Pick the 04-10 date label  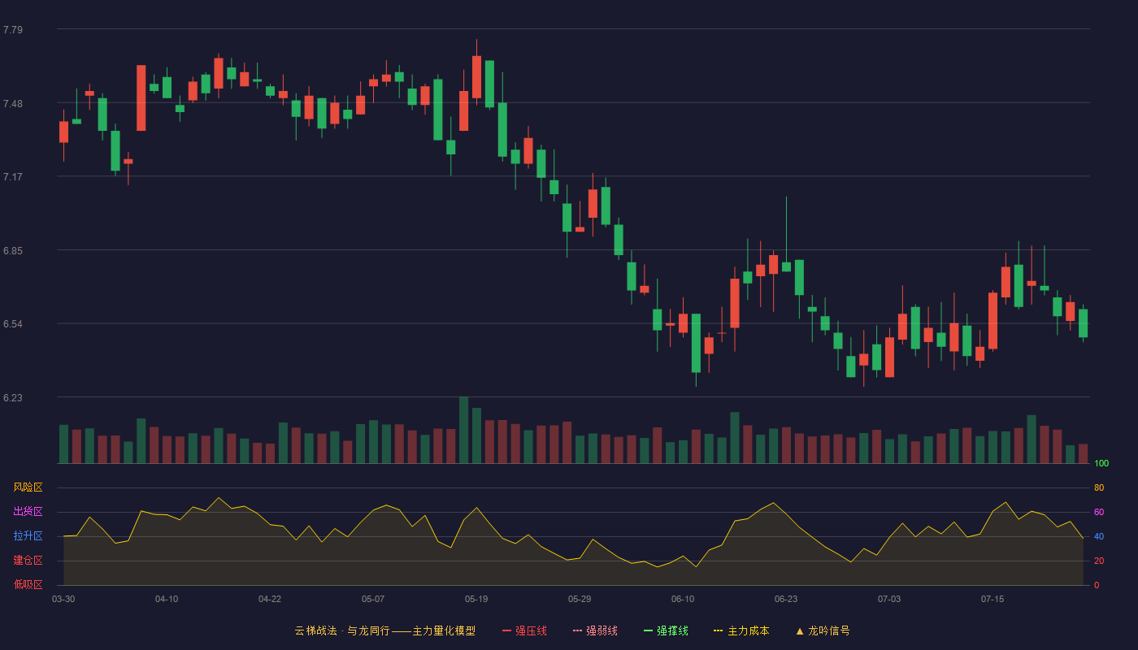click(x=167, y=599)
